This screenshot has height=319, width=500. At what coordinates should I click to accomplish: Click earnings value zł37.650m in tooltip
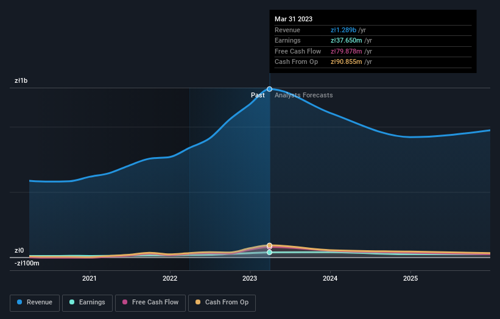[x=347, y=40]
